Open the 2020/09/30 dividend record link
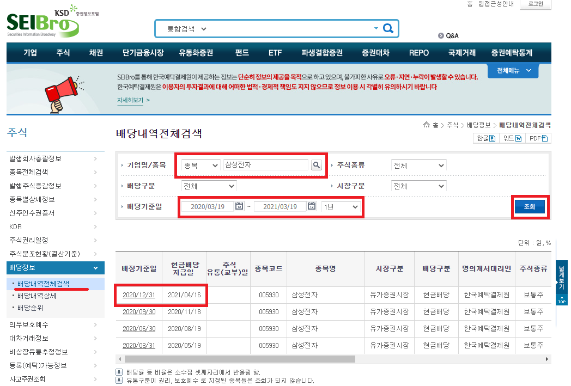 click(139, 312)
